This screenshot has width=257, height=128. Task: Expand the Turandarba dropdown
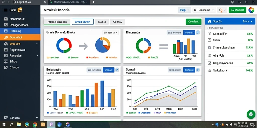(x=204, y=10)
